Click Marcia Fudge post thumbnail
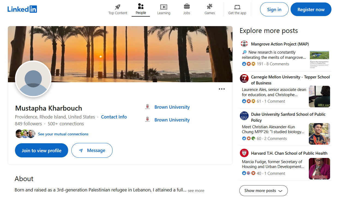The image size is (341, 198). coord(319,169)
